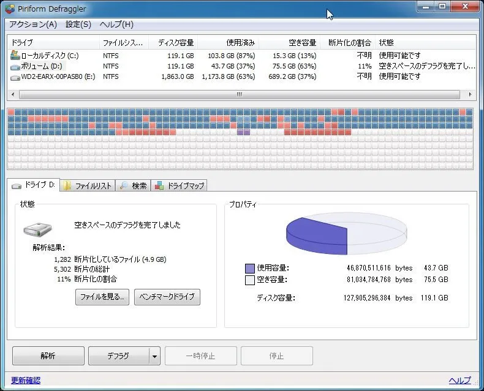
Task: Sort by the 空き容量 column header
Action: click(x=290, y=43)
